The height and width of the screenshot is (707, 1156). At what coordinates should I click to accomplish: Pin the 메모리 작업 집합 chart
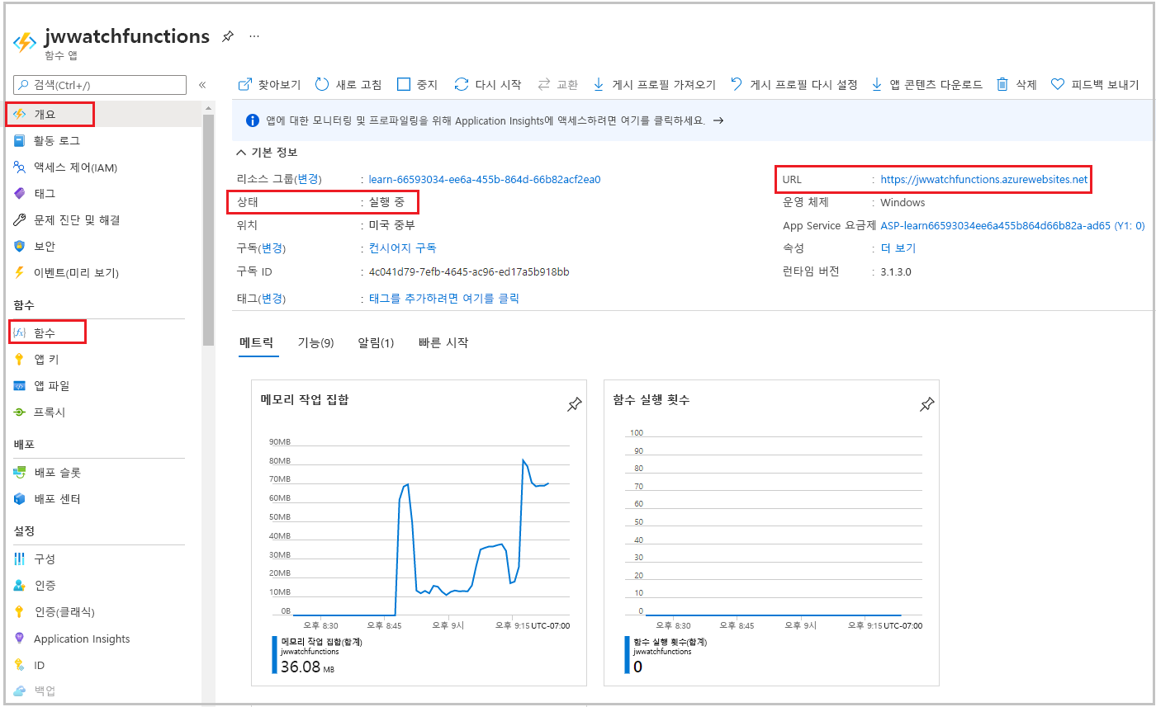(x=574, y=404)
